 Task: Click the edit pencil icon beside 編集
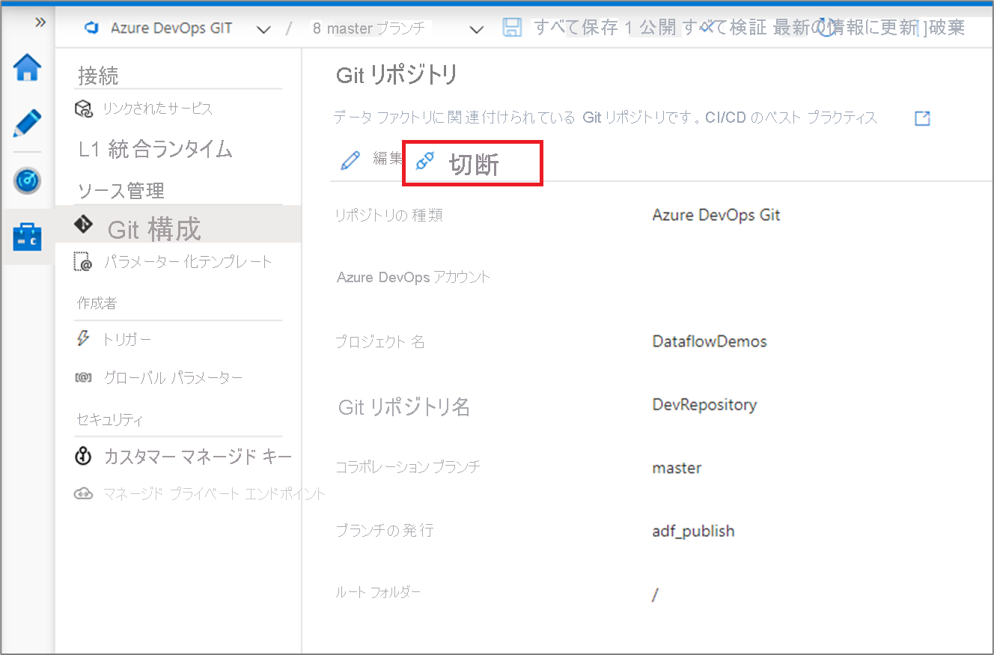click(350, 160)
